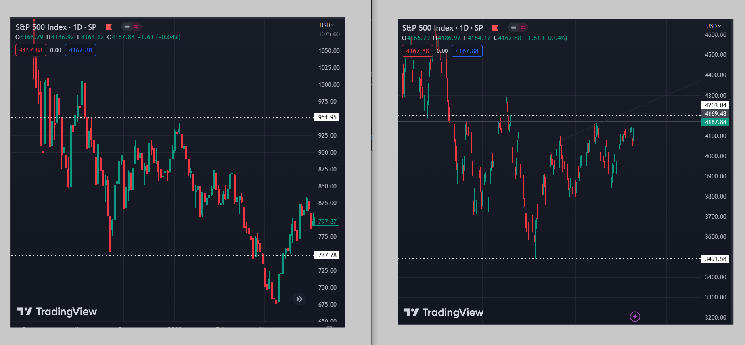Screen dimensions: 745x345
Task: Click the grey dash pill icon, right chart
Action: (x=513, y=28)
